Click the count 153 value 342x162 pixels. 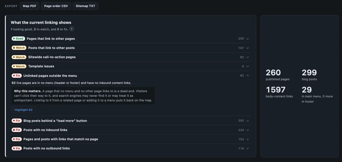click(x=241, y=139)
